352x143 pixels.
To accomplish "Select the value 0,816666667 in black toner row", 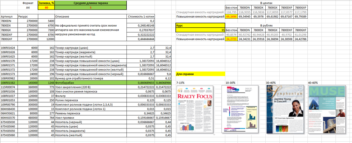I will 141,74.
